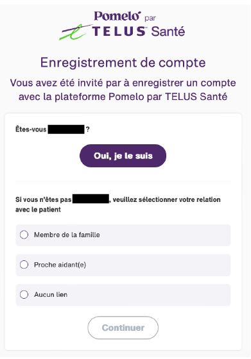Click the "Enregistrement de compte" heading

point(123,63)
